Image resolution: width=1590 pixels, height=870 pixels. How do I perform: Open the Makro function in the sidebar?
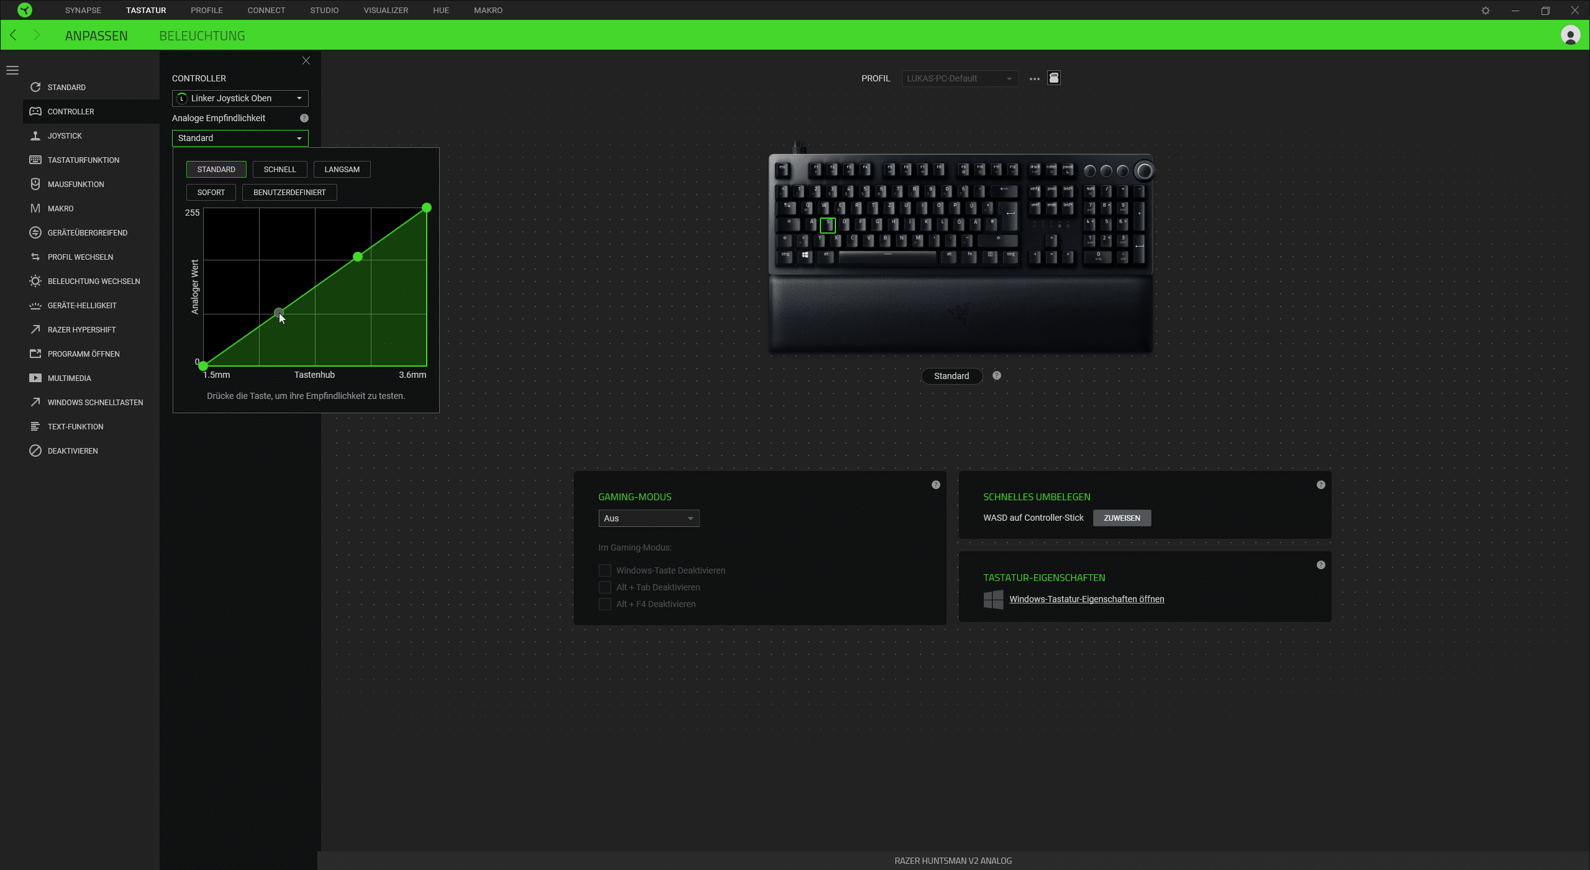point(60,208)
